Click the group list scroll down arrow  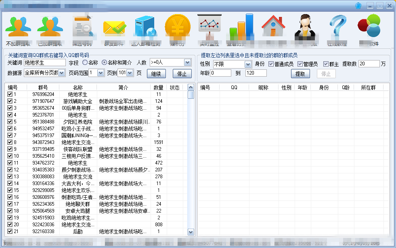pos(191,232)
